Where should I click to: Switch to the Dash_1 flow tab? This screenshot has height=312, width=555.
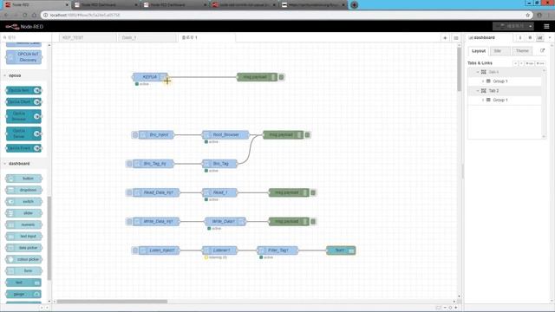[147, 37]
